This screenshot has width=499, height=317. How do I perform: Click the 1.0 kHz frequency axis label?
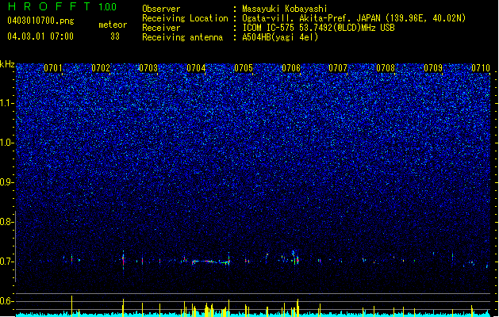pyautogui.click(x=7, y=143)
